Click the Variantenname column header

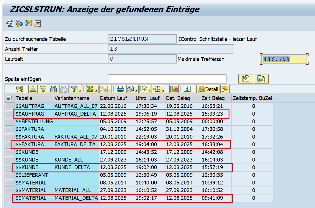click(76, 98)
